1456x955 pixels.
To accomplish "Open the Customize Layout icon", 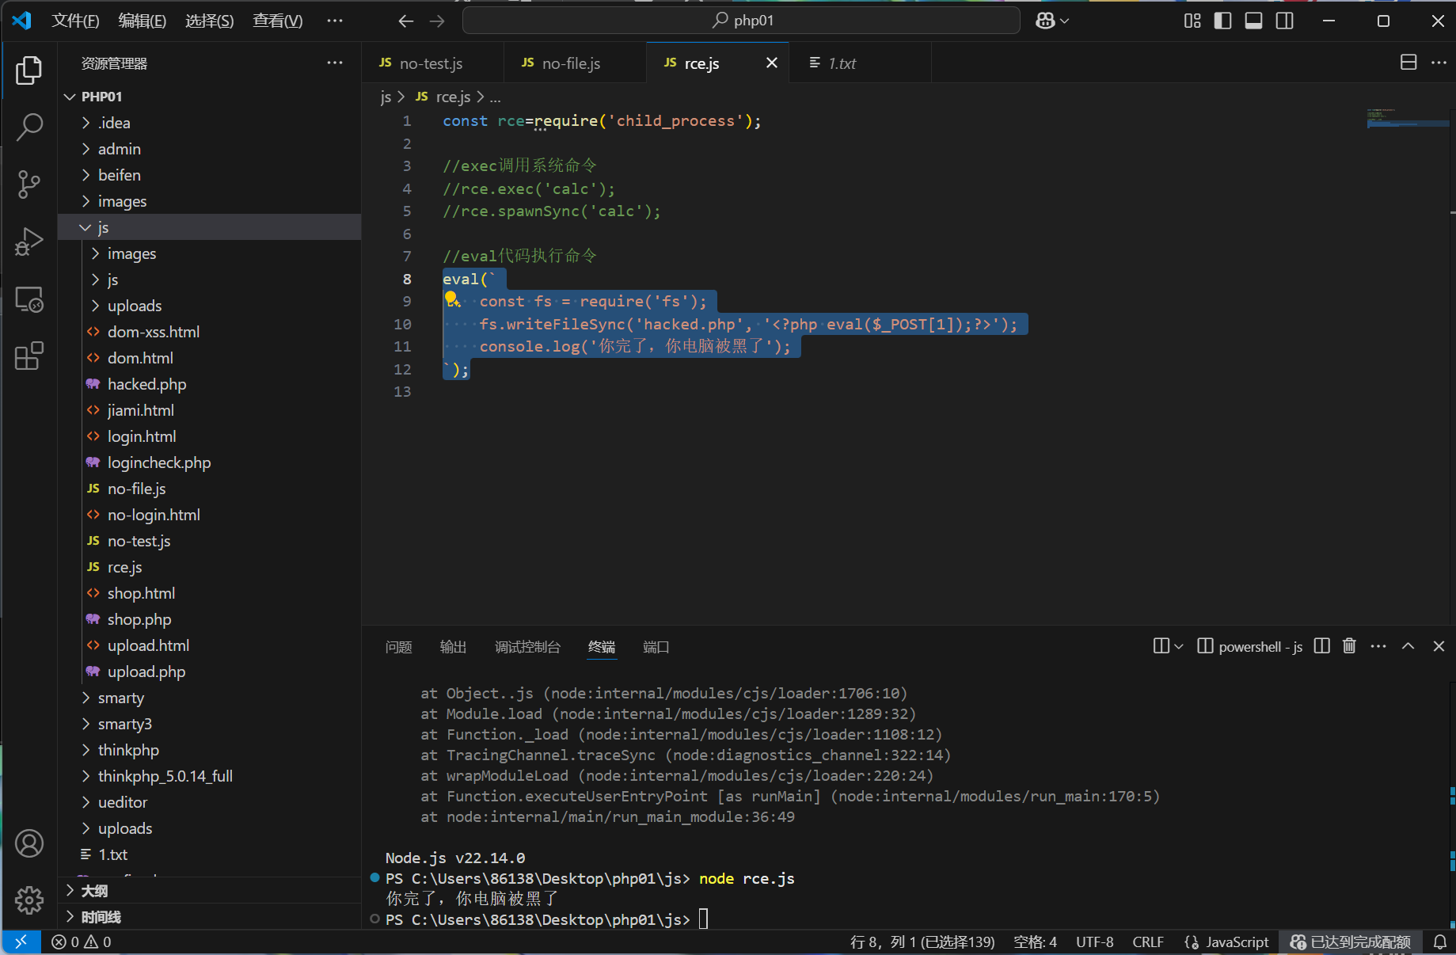I will point(1192,21).
